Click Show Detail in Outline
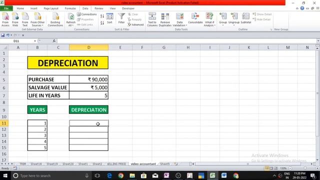320x180 pixels. [262, 14]
